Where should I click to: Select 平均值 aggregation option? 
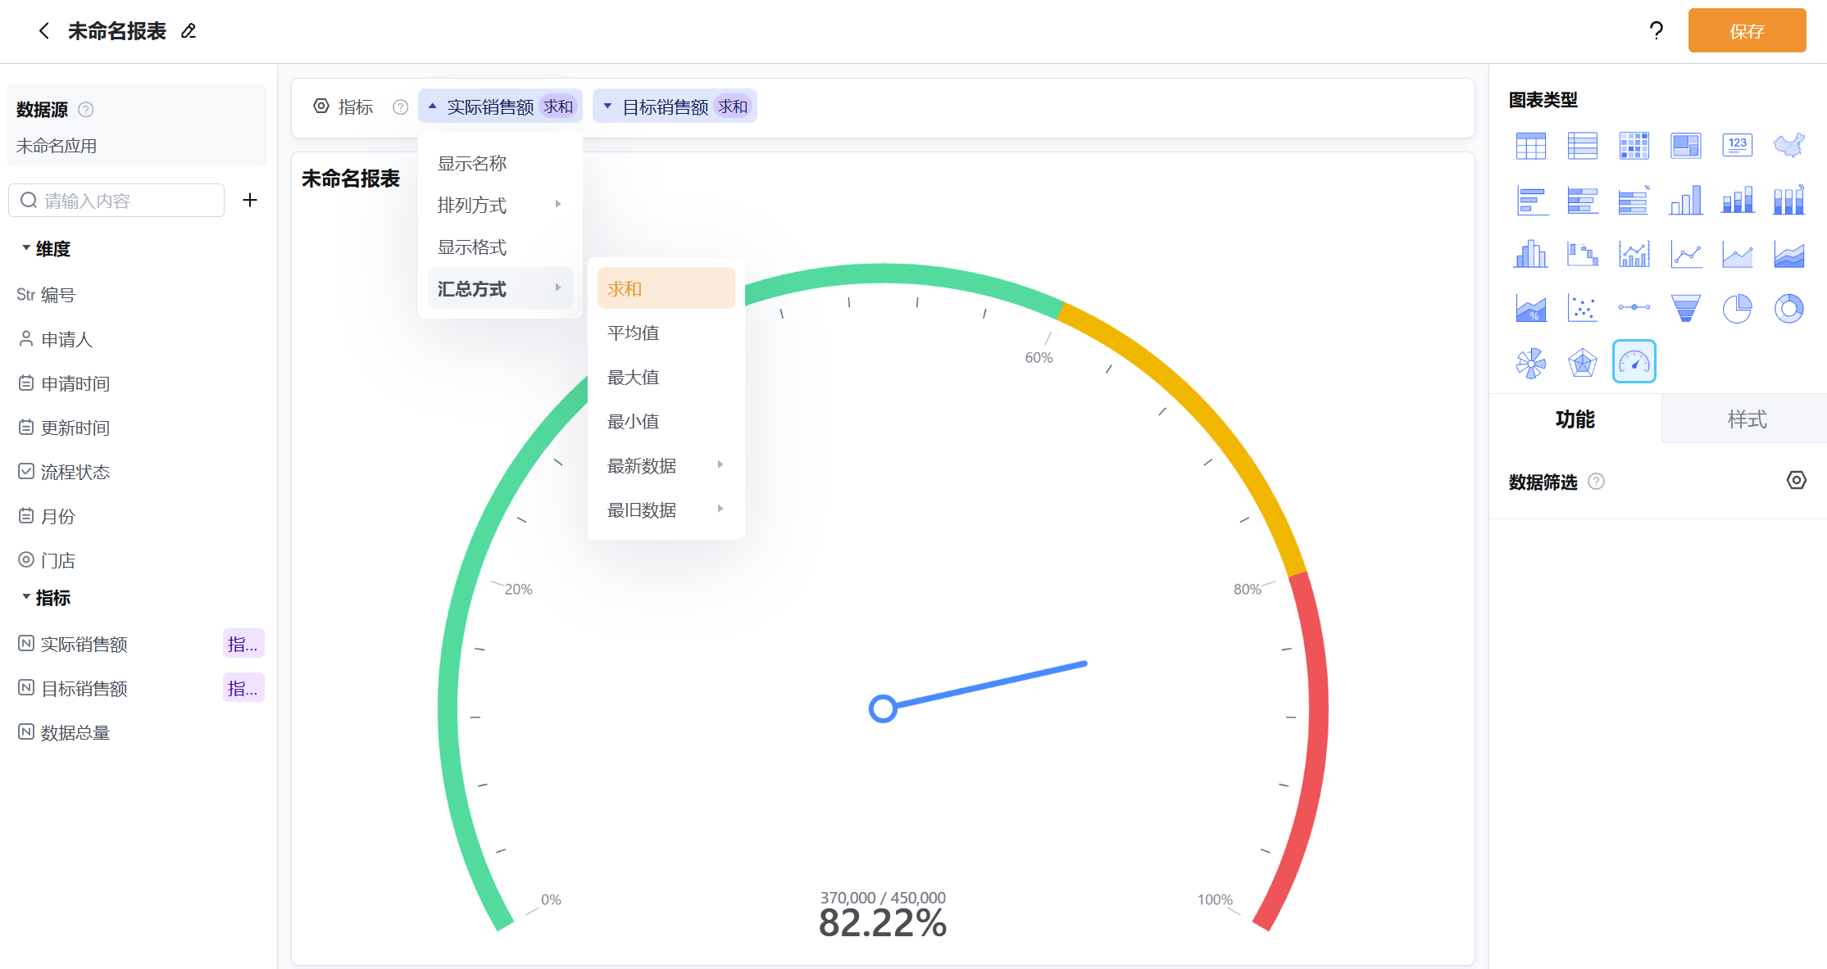click(x=666, y=333)
